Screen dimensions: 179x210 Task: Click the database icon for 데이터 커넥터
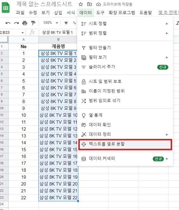(x=84, y=159)
